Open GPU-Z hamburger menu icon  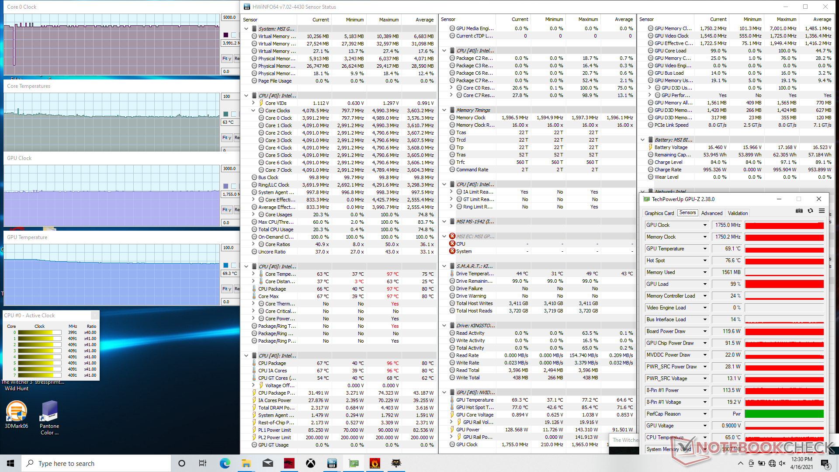point(822,211)
